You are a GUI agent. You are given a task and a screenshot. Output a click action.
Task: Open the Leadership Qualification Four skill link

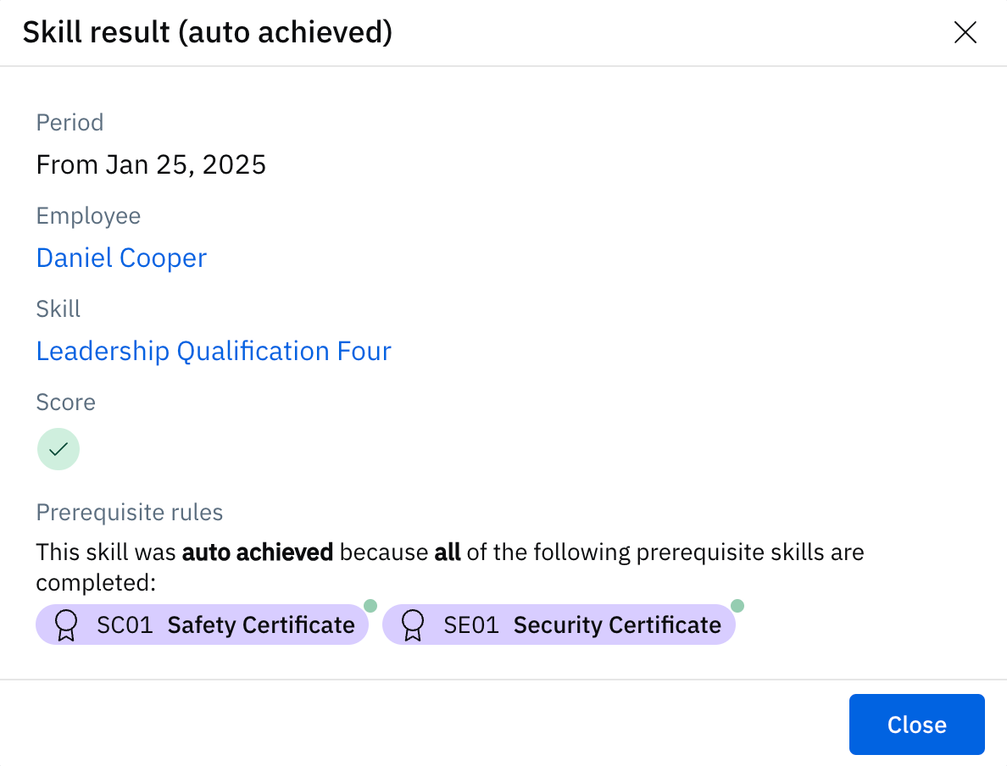tap(214, 351)
